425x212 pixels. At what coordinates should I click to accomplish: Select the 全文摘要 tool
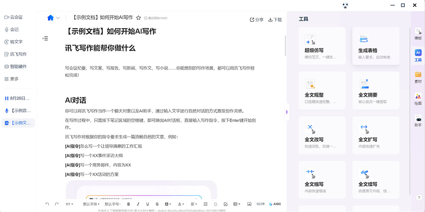click(x=375, y=90)
